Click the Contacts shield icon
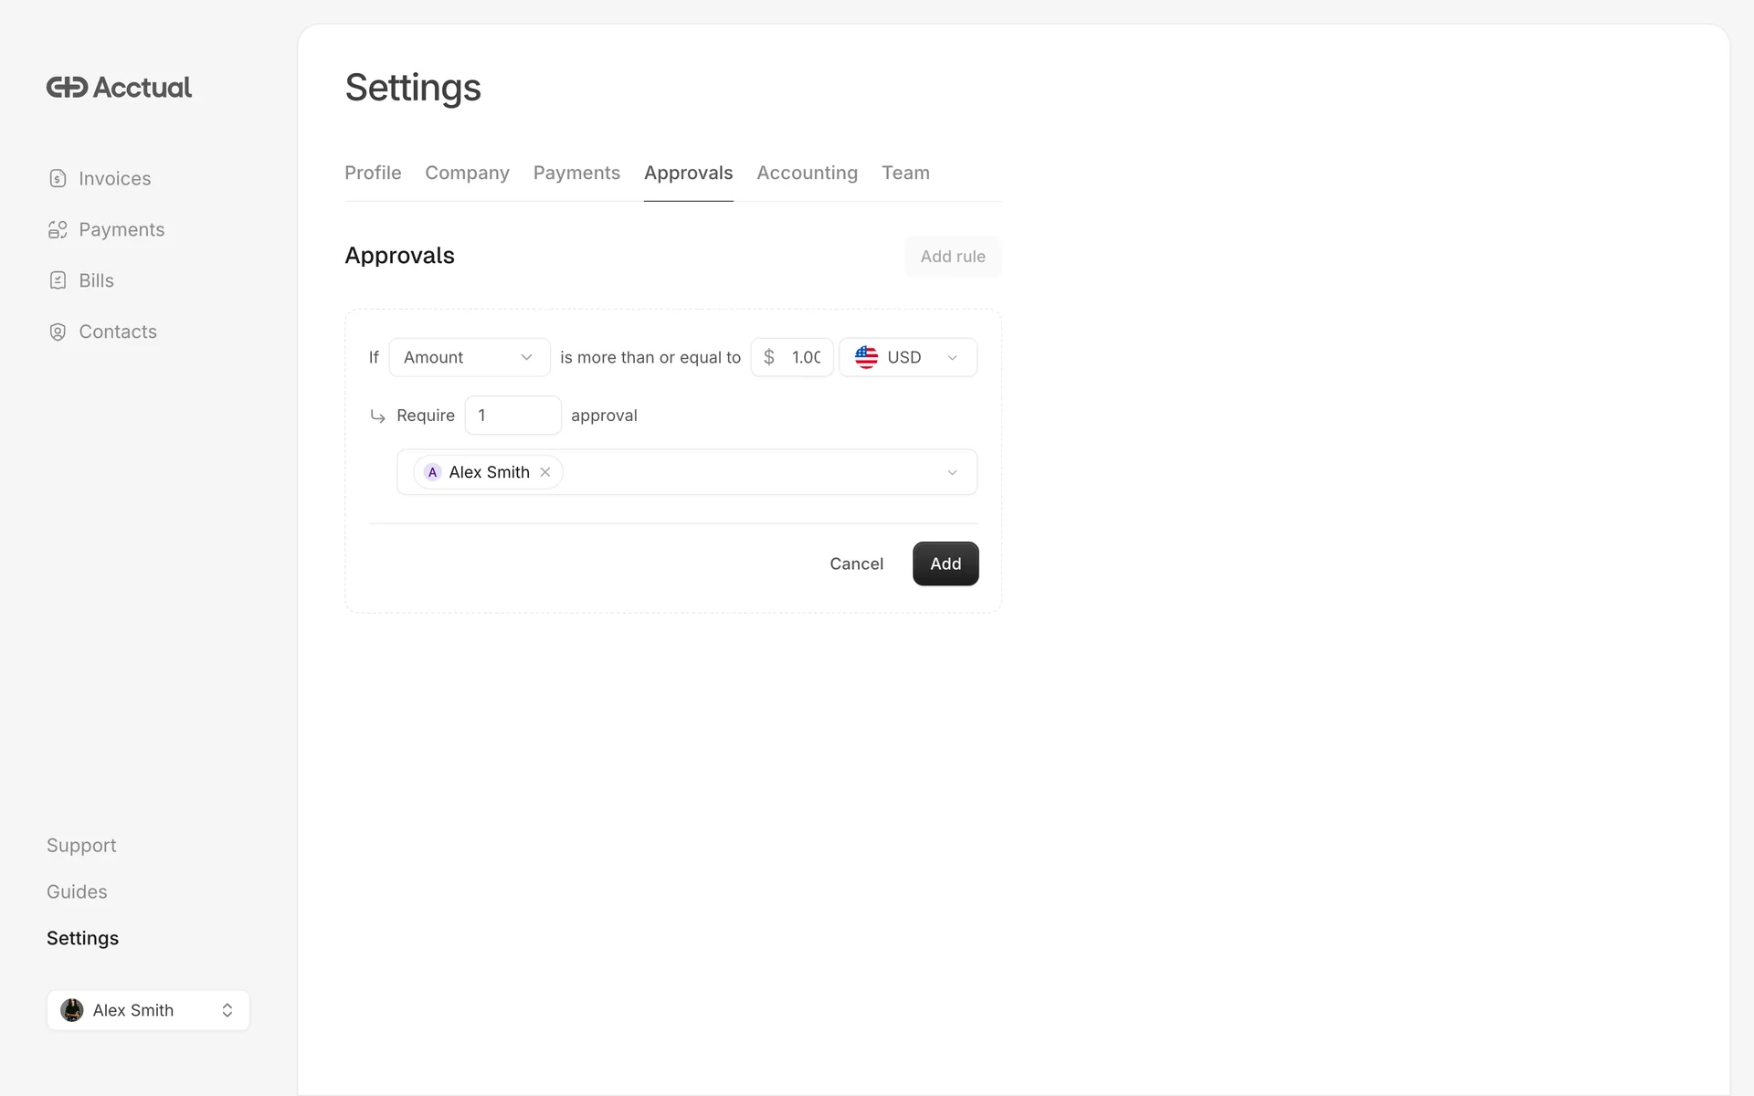1754x1096 pixels. click(x=58, y=332)
